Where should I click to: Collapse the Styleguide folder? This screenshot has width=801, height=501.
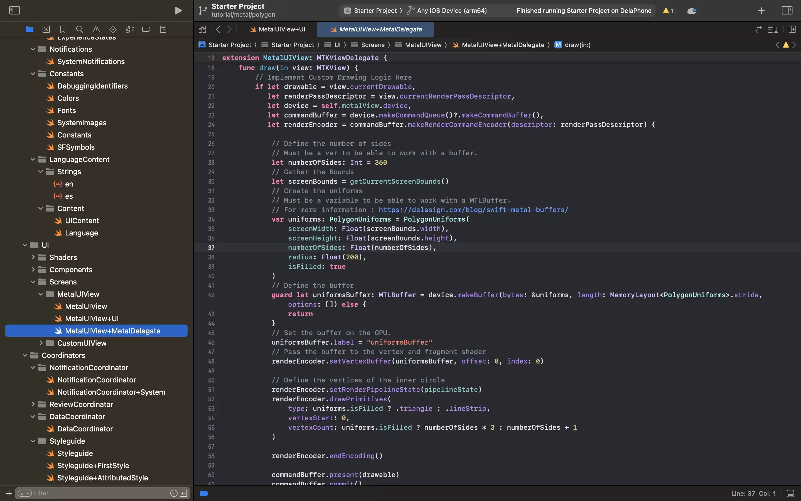click(33, 441)
